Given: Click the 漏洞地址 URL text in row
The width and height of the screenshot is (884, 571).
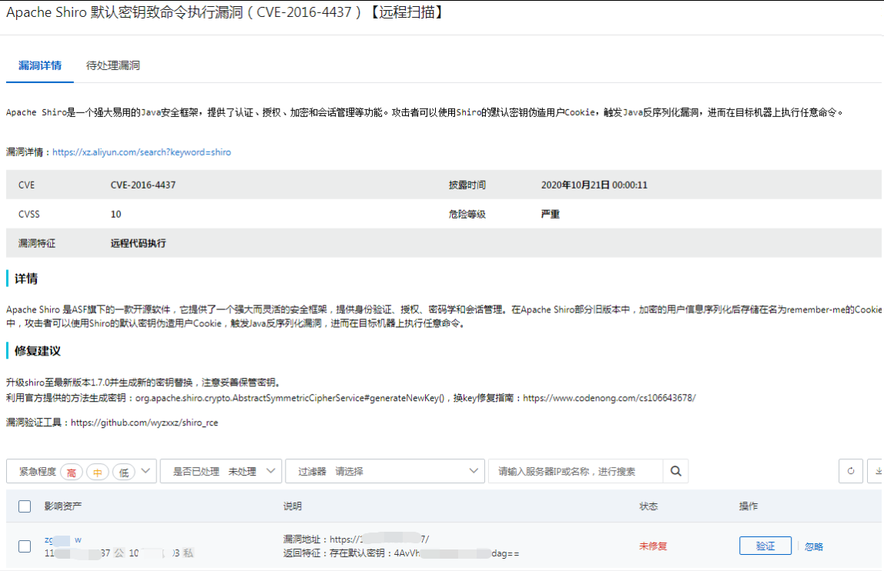Looking at the screenshot, I should coord(356,539).
